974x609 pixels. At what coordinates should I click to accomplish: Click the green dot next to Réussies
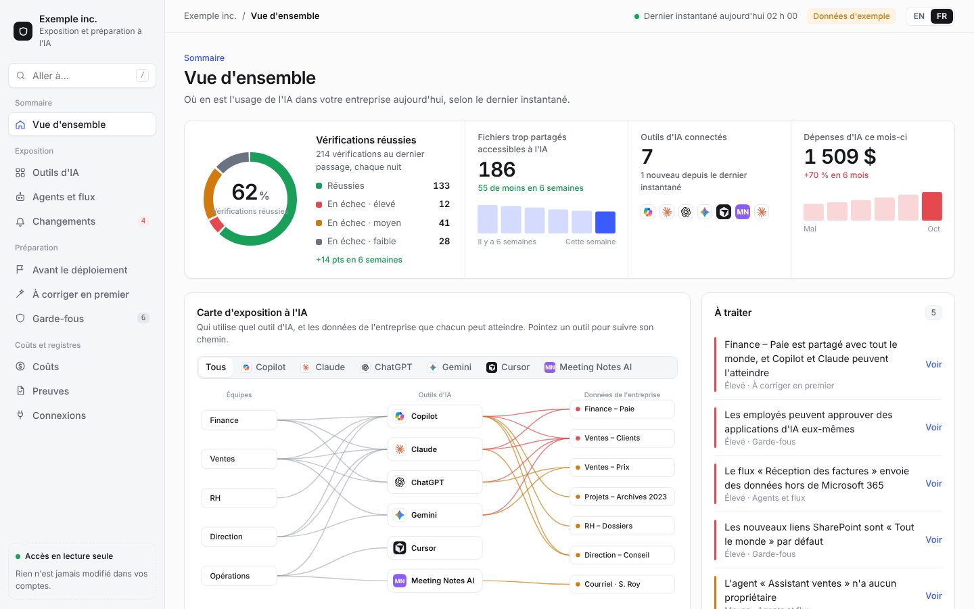[x=319, y=185]
